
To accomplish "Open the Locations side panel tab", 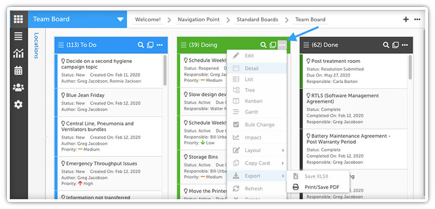I will pos(36,46).
